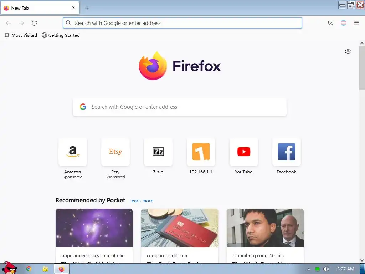Click the vertical scrollbar thumb

click(362, 68)
